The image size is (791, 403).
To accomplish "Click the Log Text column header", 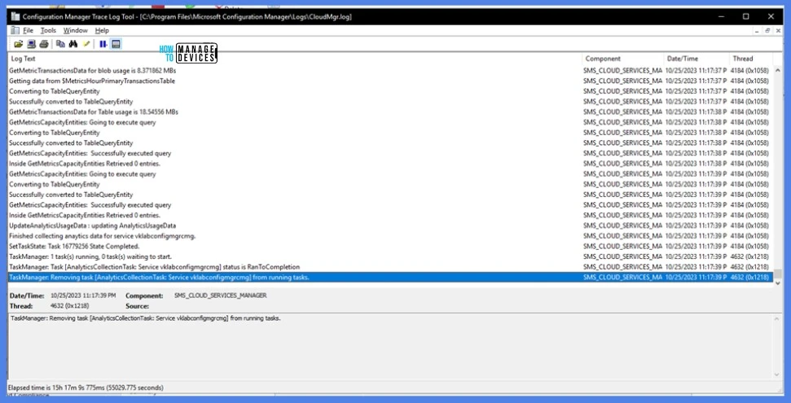I will coord(295,59).
